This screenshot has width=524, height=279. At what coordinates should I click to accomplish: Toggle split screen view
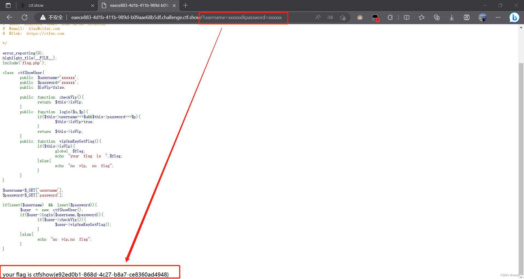tap(407, 17)
